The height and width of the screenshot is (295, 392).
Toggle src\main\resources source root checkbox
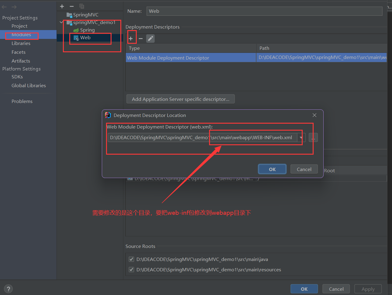pos(132,269)
